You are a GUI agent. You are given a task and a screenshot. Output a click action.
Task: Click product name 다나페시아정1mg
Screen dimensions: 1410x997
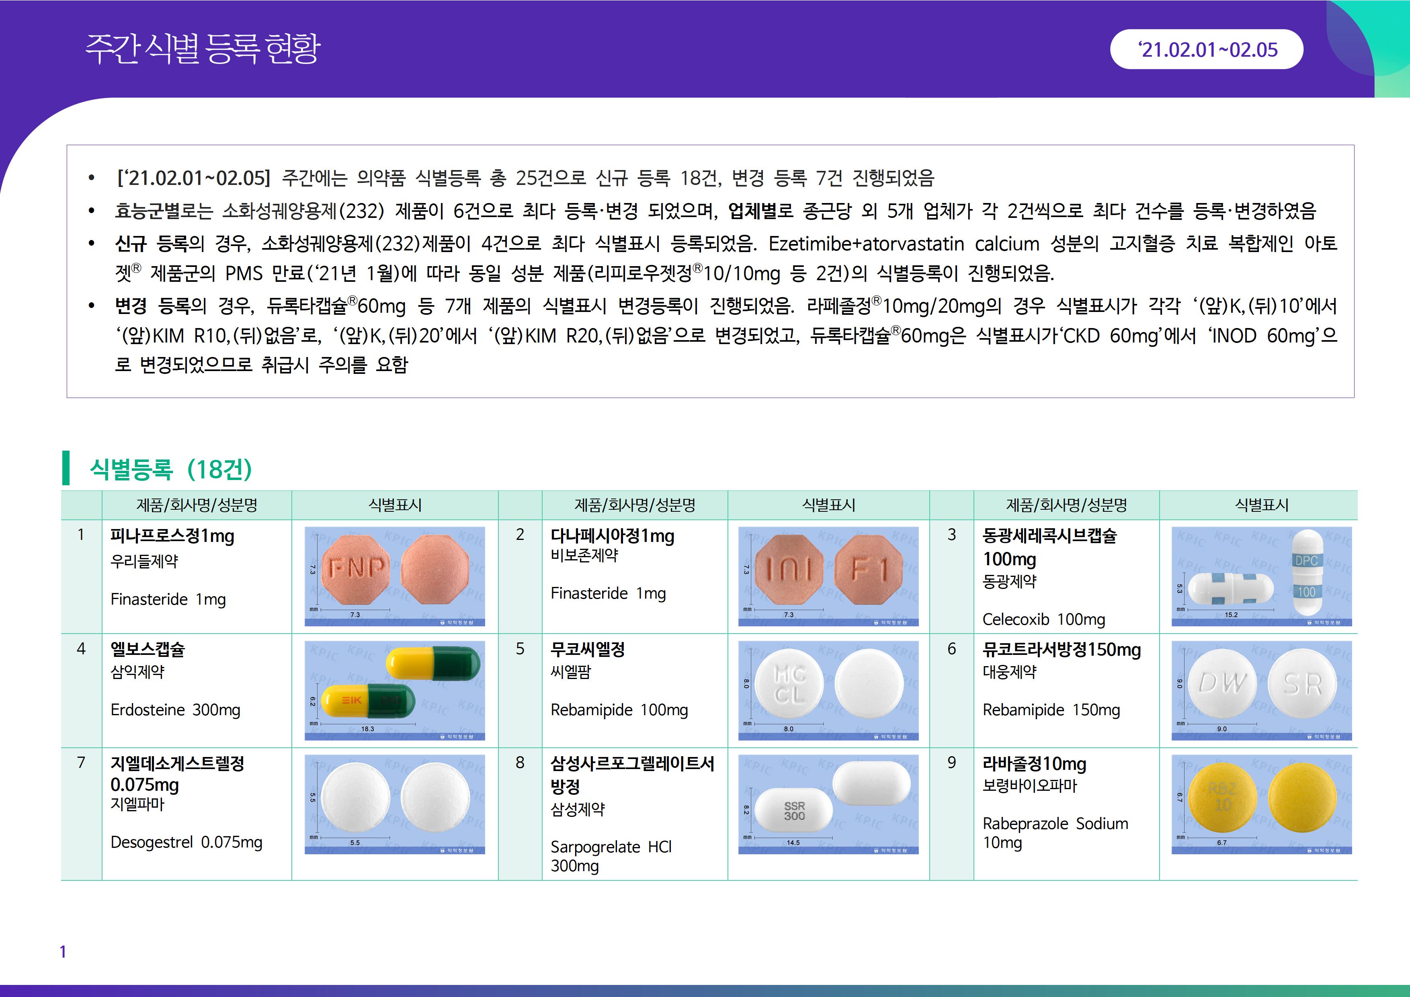coord(612,535)
